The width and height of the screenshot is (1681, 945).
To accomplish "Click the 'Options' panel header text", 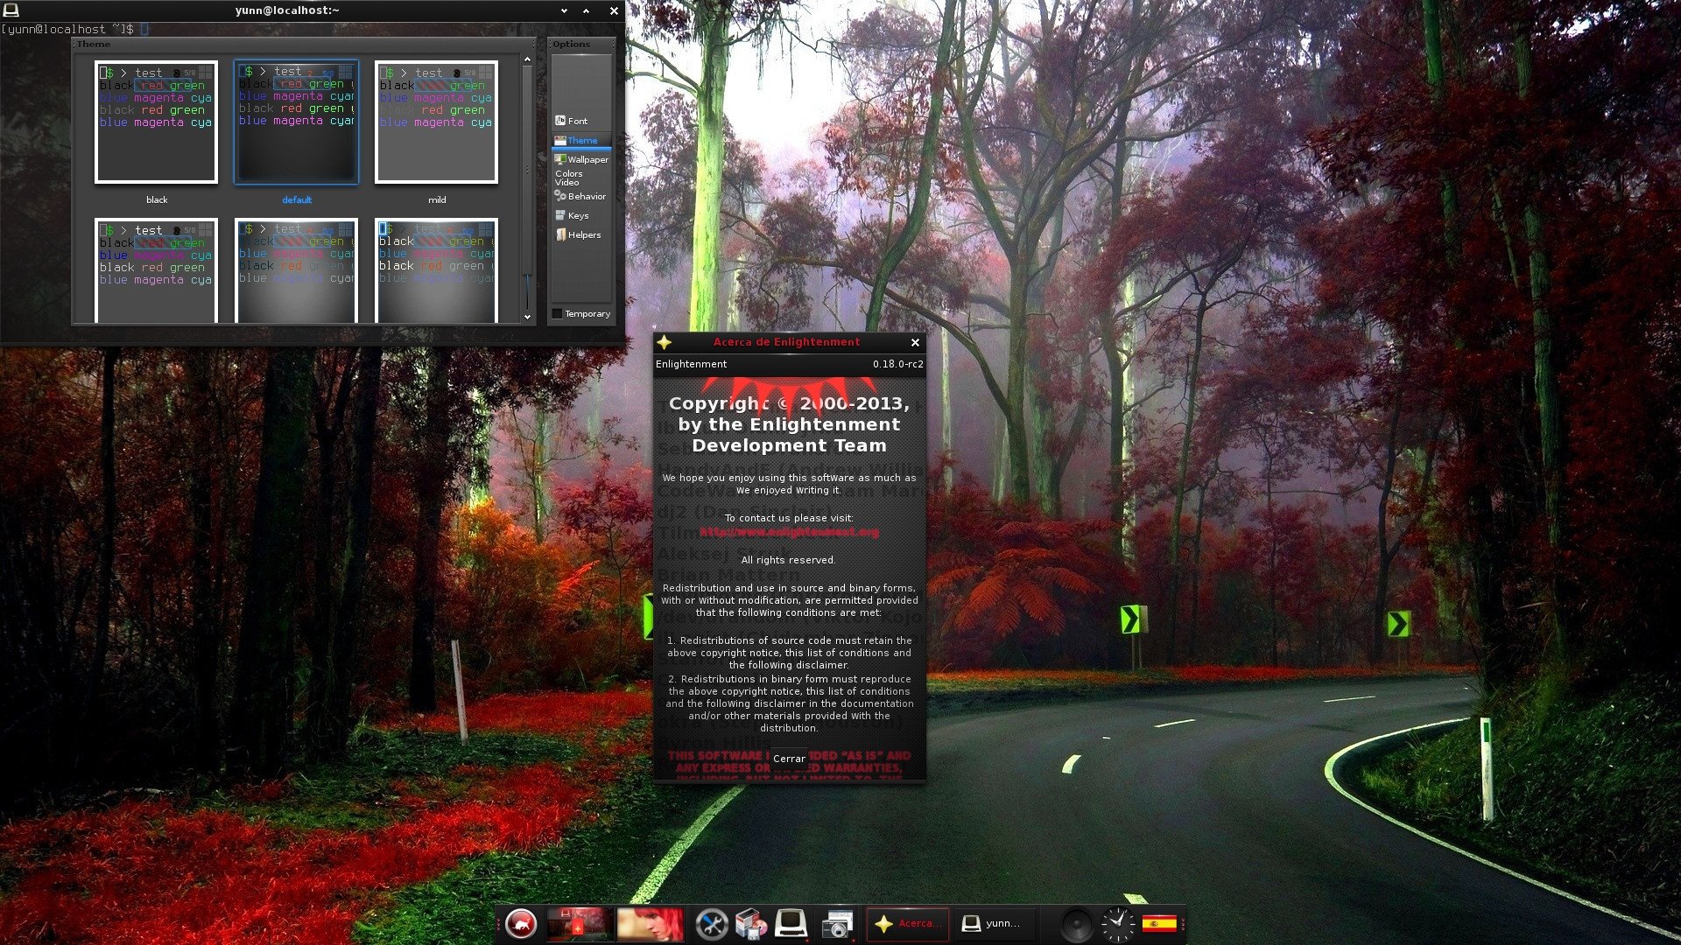I will [571, 44].
